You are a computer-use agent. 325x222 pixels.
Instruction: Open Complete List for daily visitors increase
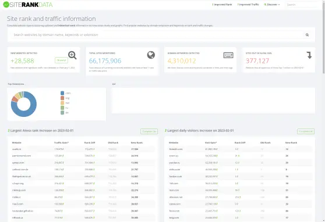click(306, 131)
